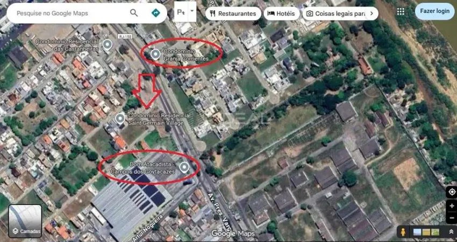This screenshot has width=457, height=242.
Task: Click the Dom Atacadista - Campos dos Goytacazes label
Action: [143, 168]
